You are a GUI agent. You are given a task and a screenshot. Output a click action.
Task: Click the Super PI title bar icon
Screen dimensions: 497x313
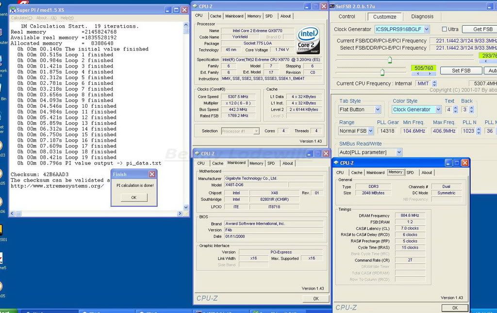point(13,10)
